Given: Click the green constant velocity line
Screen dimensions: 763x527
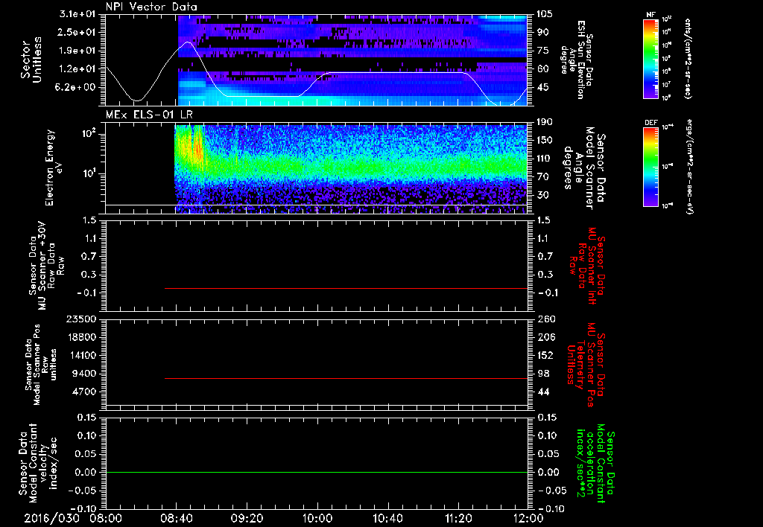Looking at the screenshot, I should (317, 472).
